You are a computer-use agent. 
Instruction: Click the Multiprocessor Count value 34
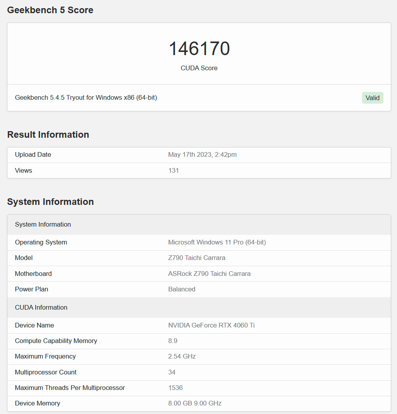click(172, 372)
